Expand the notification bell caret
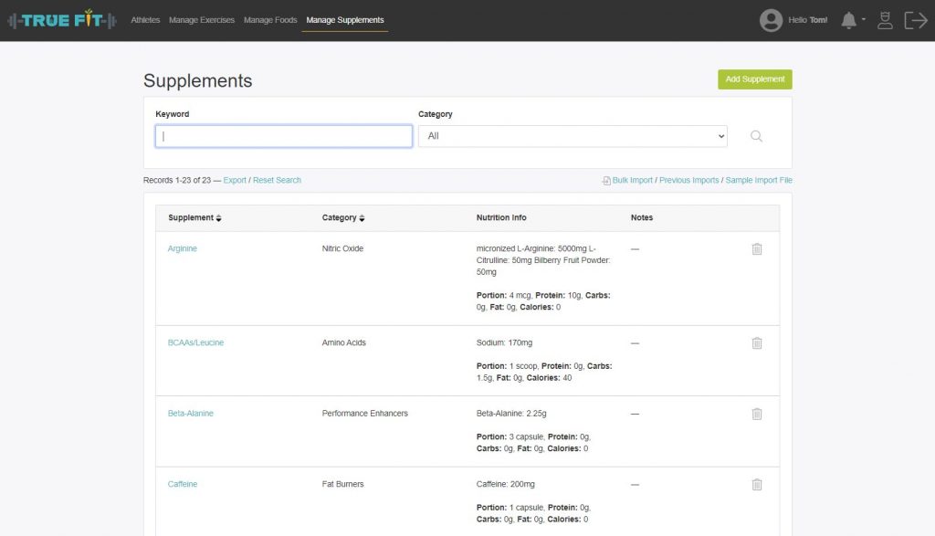 point(864,20)
